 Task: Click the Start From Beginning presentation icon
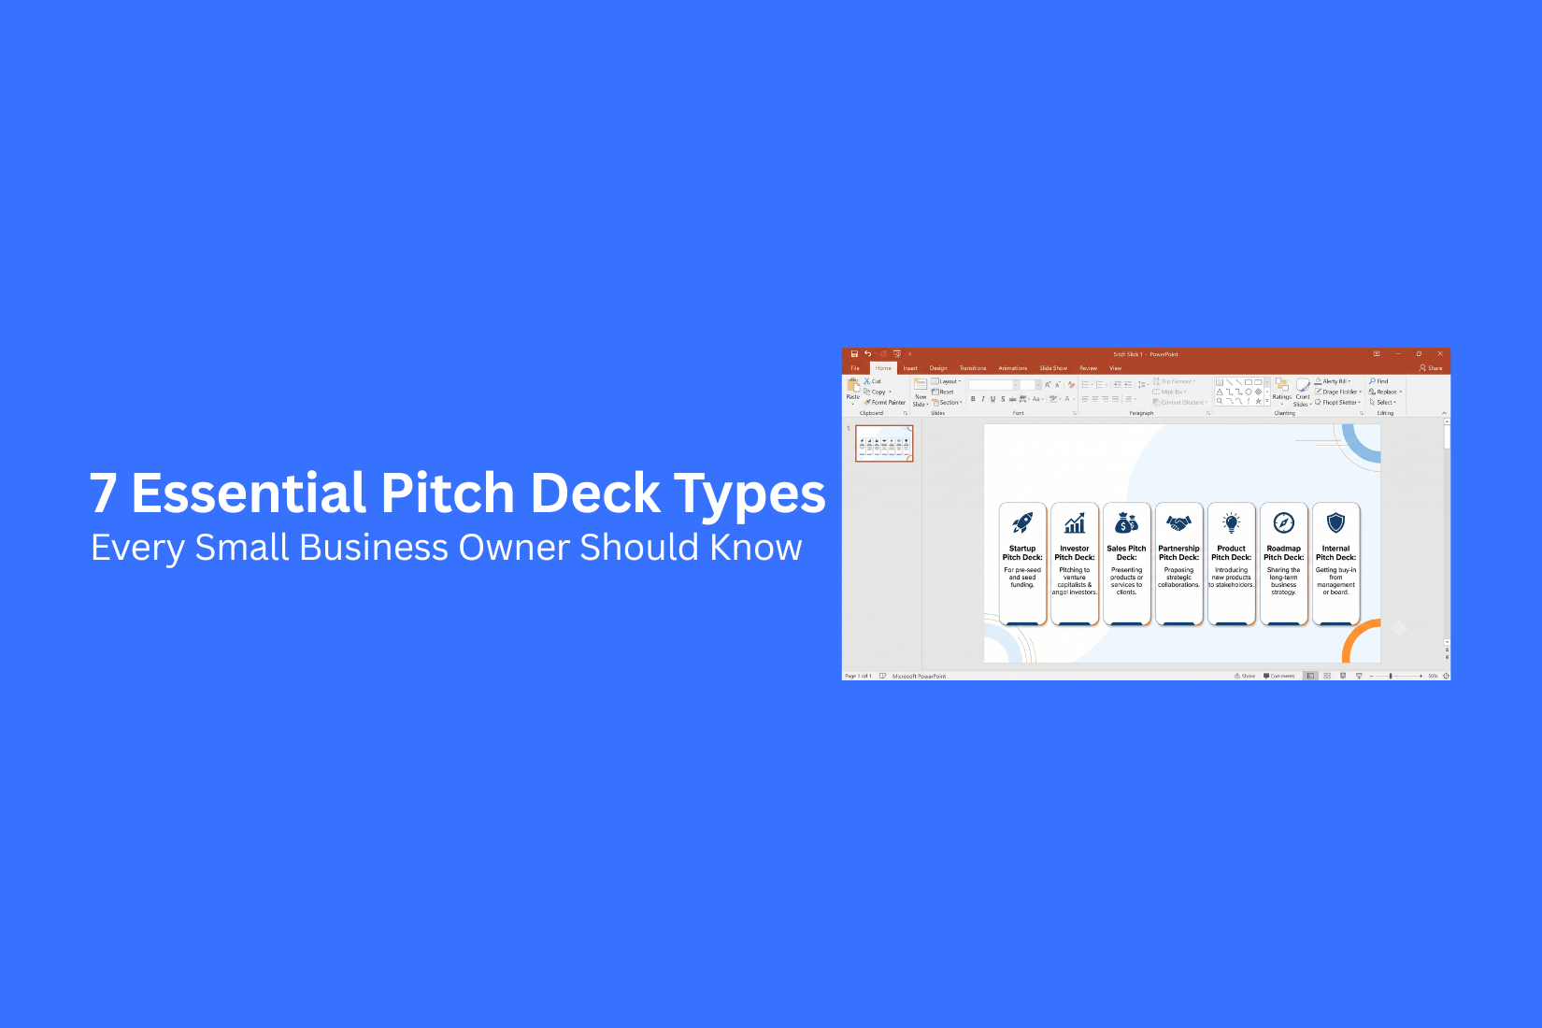[x=897, y=354]
